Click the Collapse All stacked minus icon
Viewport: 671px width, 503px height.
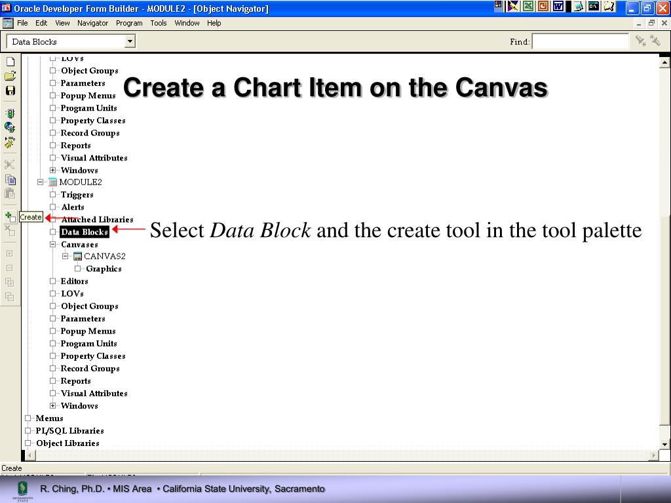pyautogui.click(x=10, y=297)
